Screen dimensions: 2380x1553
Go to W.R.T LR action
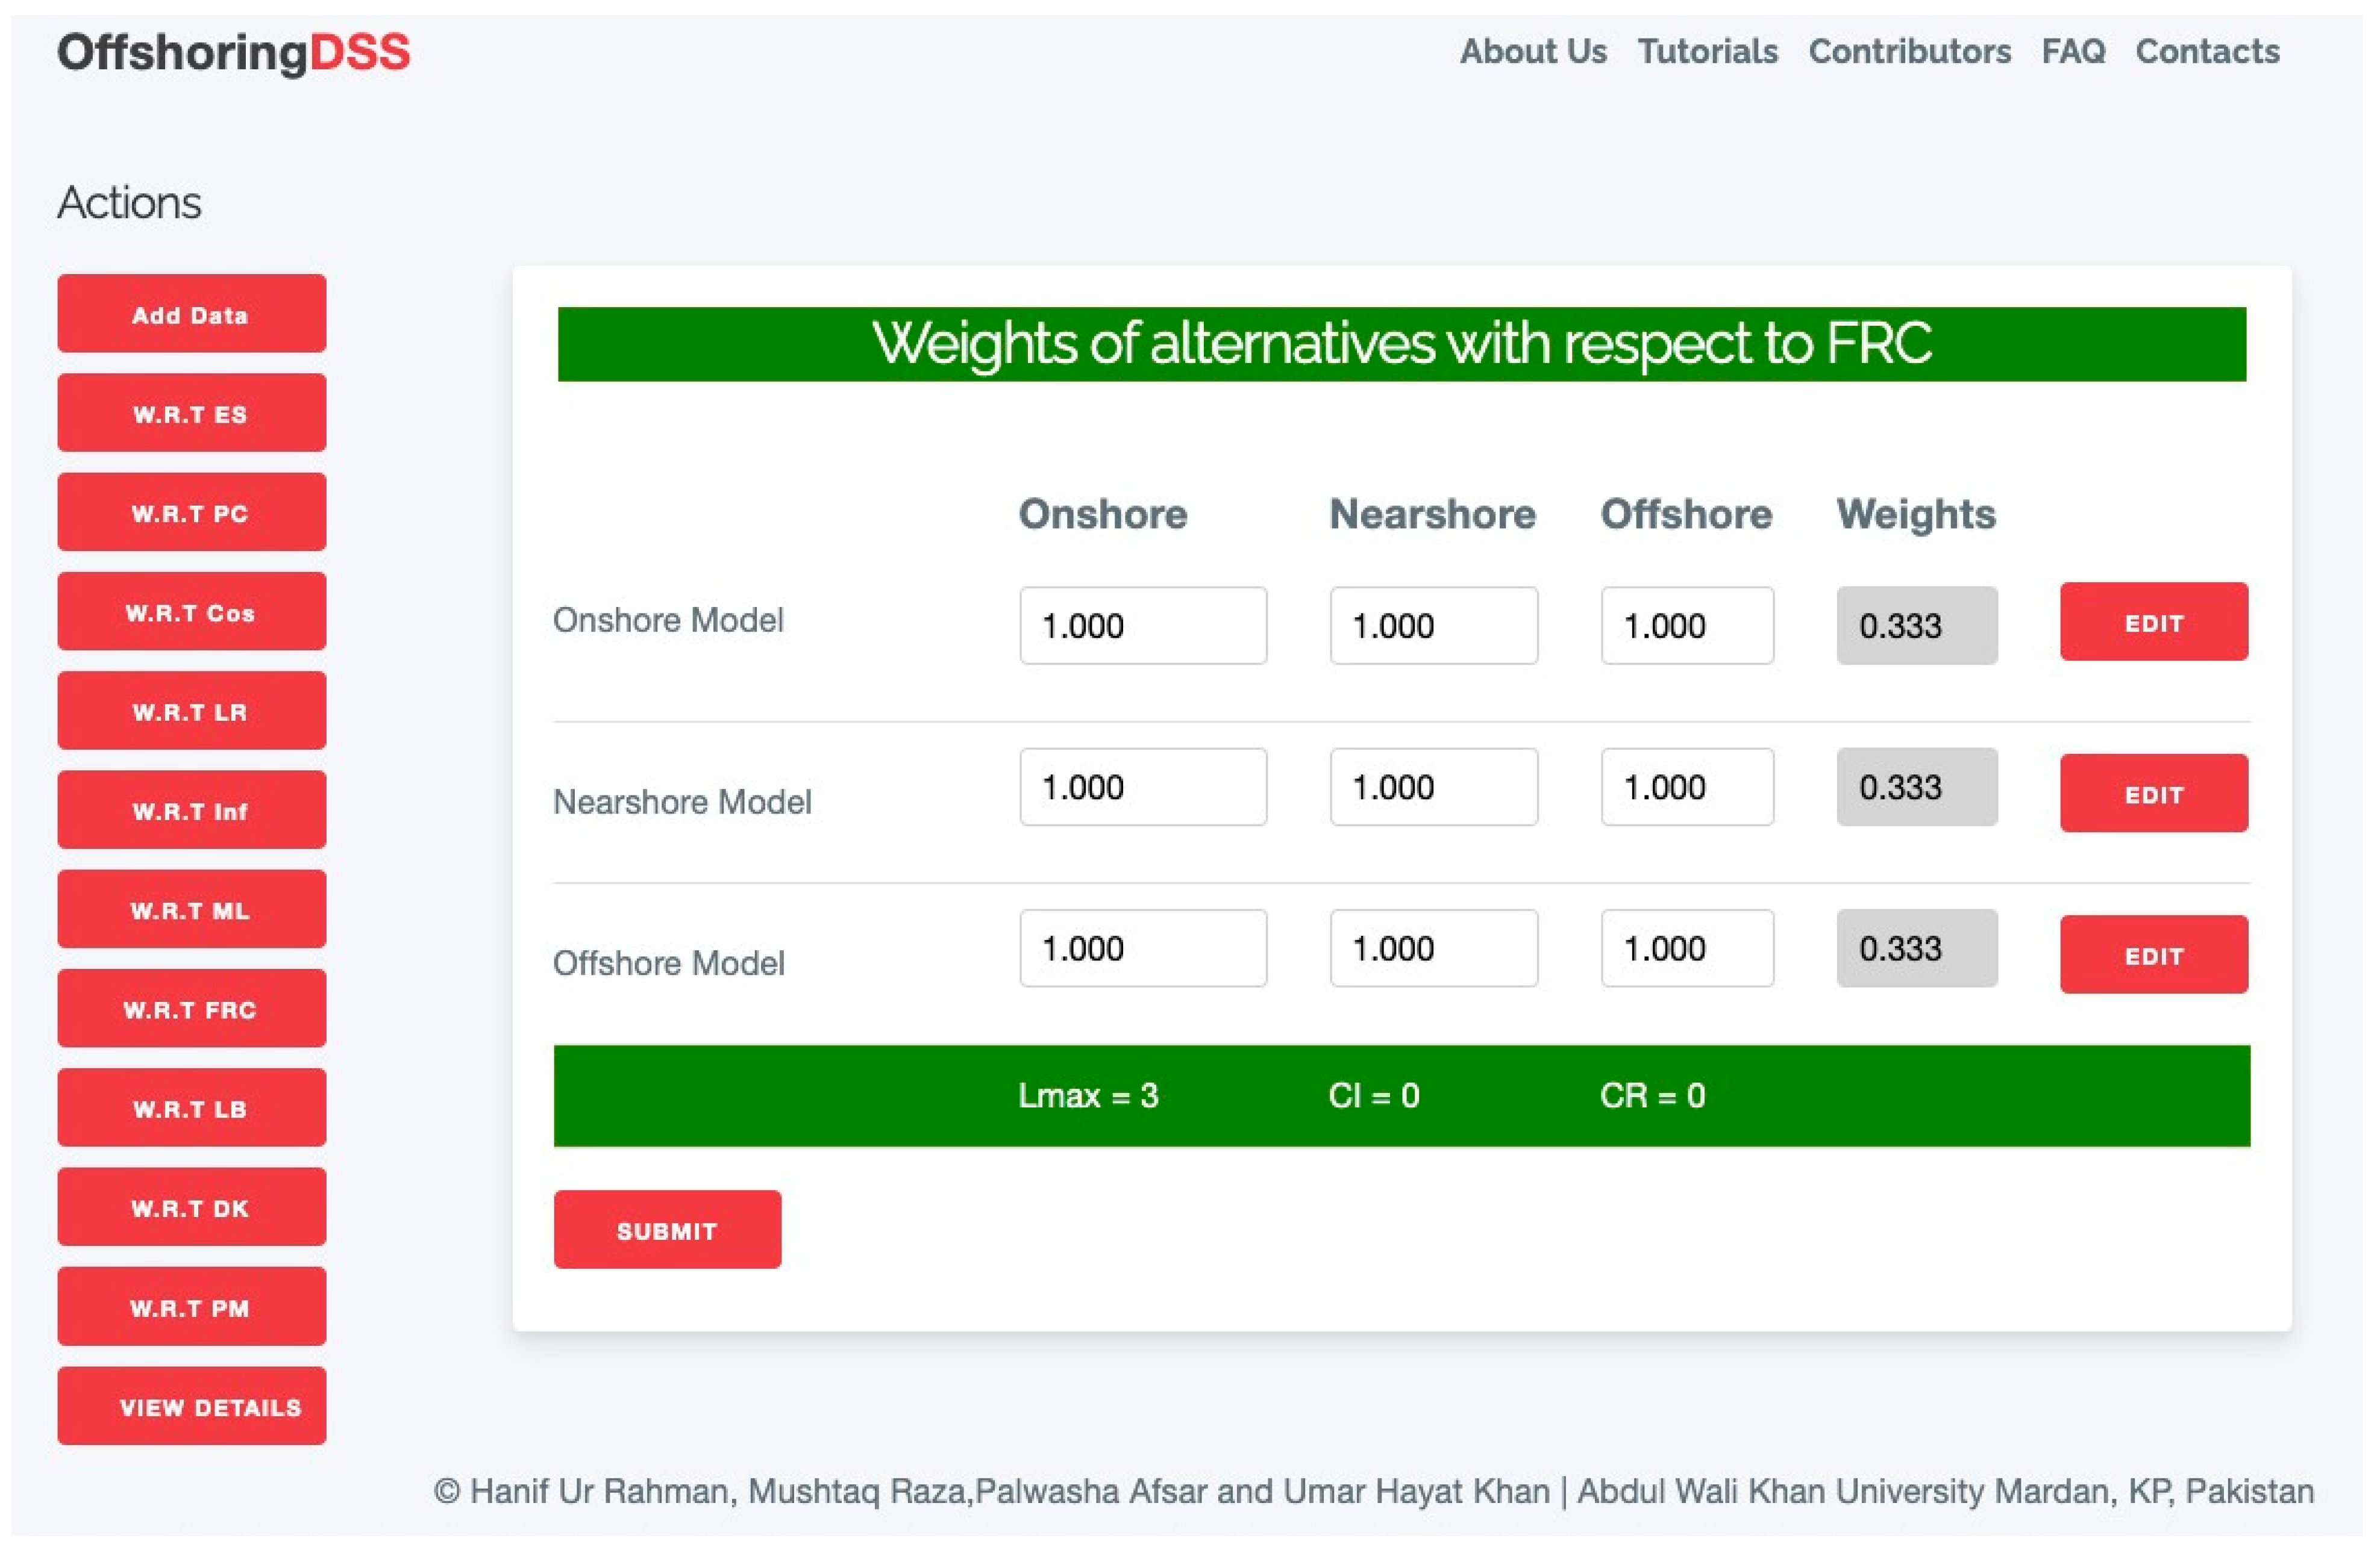tap(191, 711)
